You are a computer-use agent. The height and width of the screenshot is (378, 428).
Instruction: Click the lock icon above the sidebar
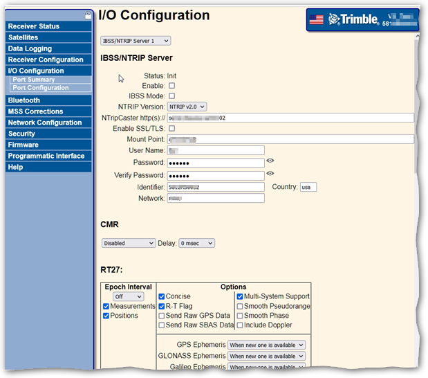pos(88,15)
